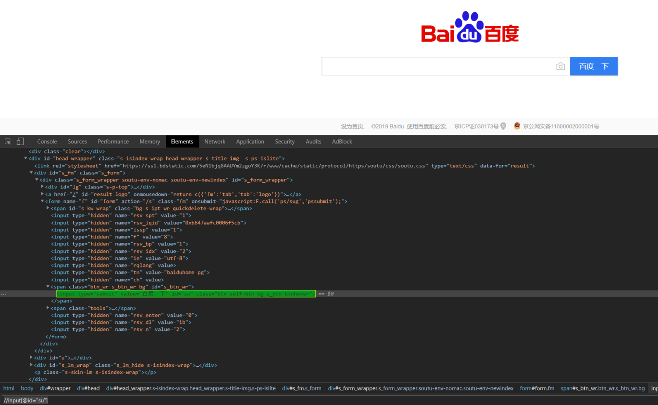Switch to the Network tab
Screen dimensions: 658x405
(x=215, y=142)
